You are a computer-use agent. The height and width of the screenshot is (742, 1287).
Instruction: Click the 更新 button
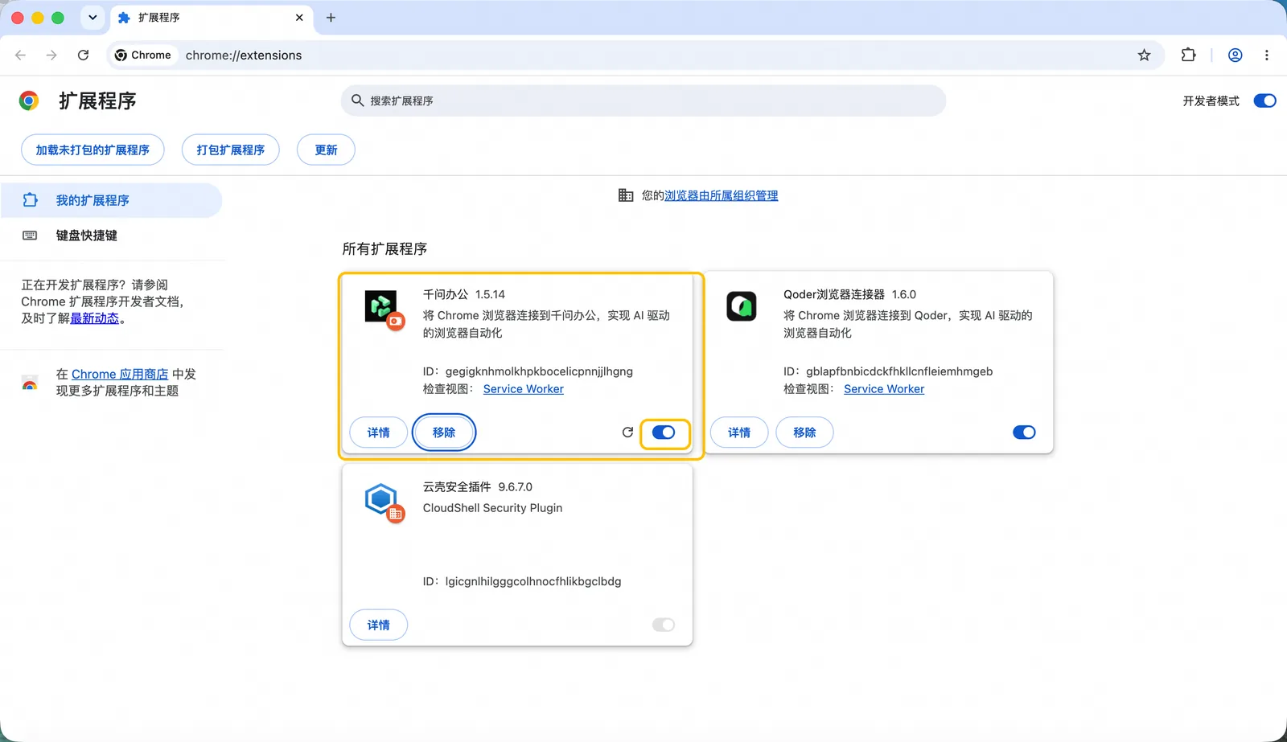pos(326,150)
